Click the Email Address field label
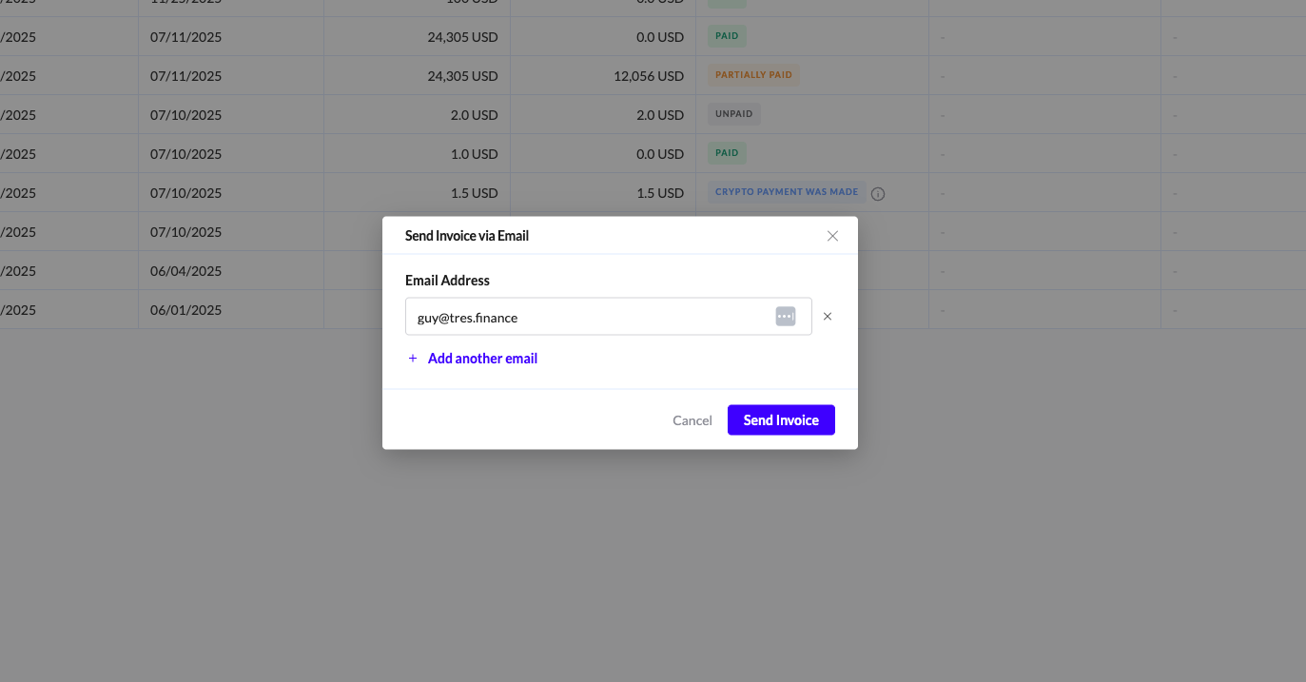This screenshot has width=1306, height=682. (447, 281)
